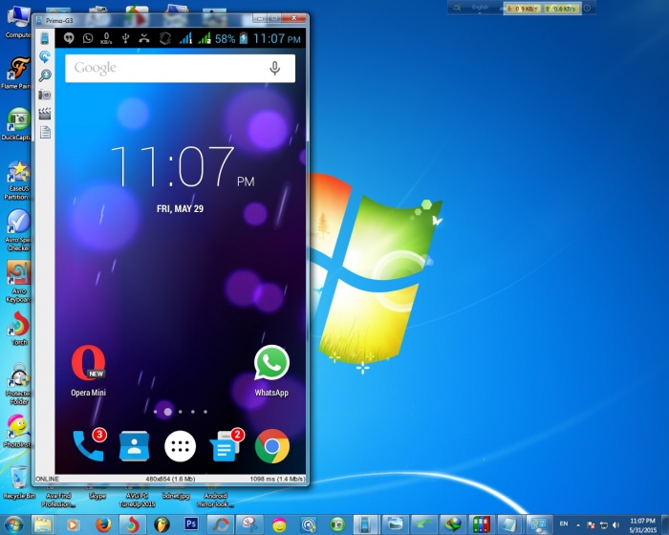Screen dimensions: 669x535
Task: Open Protected Folder desktop shortcut
Action: 18,384
